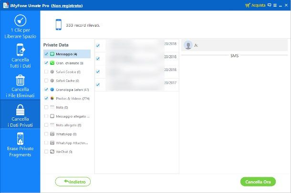Screen dimensions: 291x193
Task: Click the iMyFone app logo
Action: point(6,5)
